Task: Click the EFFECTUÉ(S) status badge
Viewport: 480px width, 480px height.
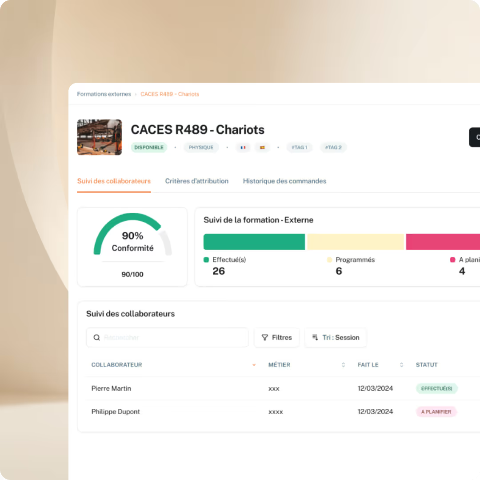Action: pyautogui.click(x=436, y=388)
